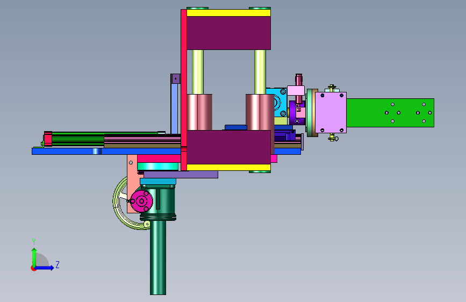The width and height of the screenshot is (466, 302).
Task: Click the blue Z axis arrow of the triad
Action: [45, 268]
